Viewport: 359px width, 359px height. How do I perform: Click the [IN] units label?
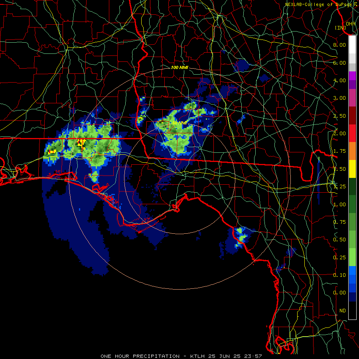point(340,28)
